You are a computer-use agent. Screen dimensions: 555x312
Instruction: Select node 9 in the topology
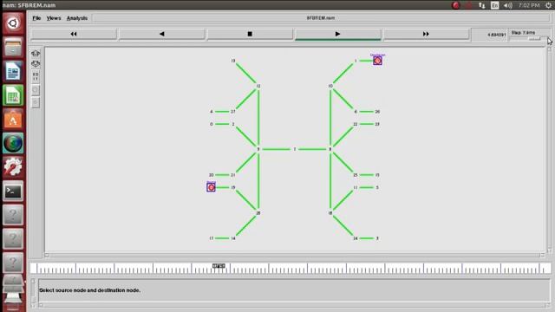coord(258,149)
